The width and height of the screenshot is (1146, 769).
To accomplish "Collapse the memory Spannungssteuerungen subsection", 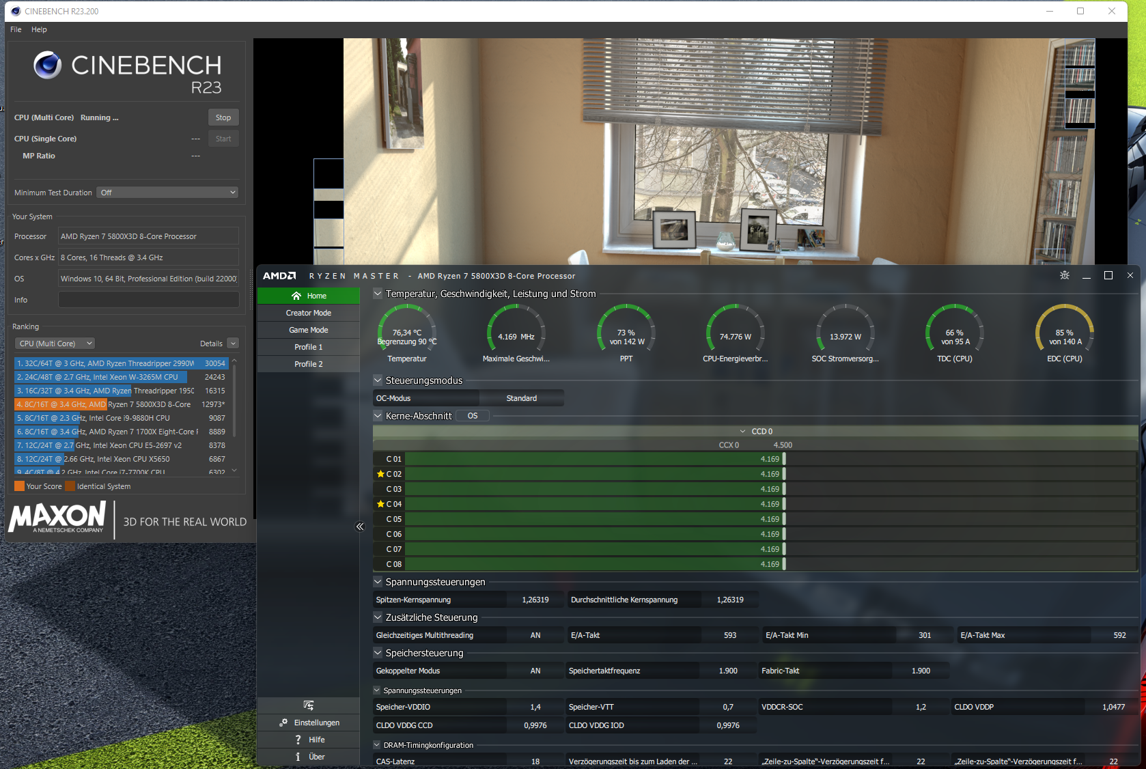I will tap(377, 690).
